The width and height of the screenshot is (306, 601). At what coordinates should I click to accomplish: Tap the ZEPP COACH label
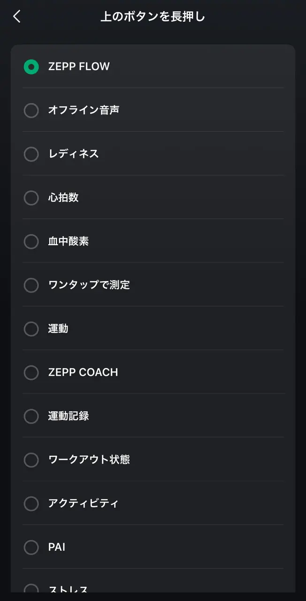click(x=83, y=372)
